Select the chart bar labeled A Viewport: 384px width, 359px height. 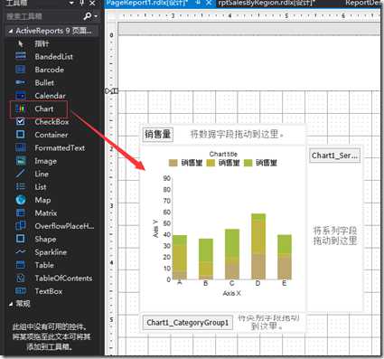tap(180, 257)
